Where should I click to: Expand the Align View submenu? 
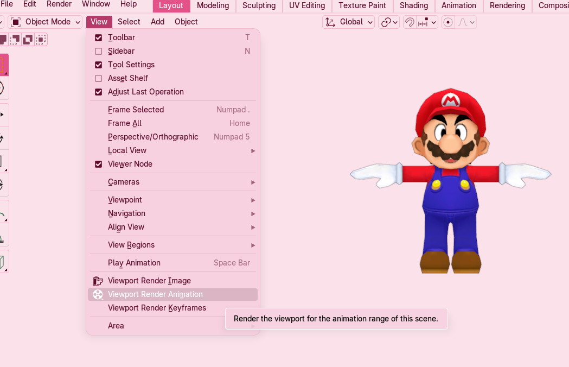[172, 227]
